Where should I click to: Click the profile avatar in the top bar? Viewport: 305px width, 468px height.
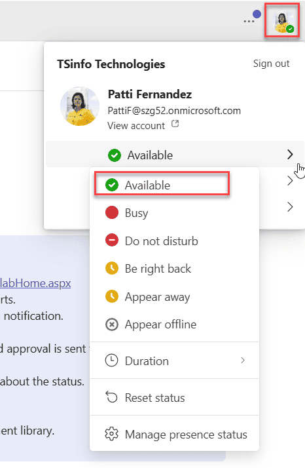(x=282, y=20)
